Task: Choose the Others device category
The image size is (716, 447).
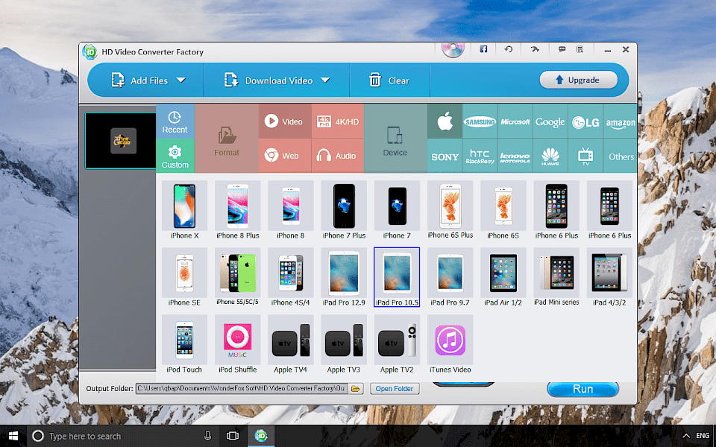Action: [620, 156]
